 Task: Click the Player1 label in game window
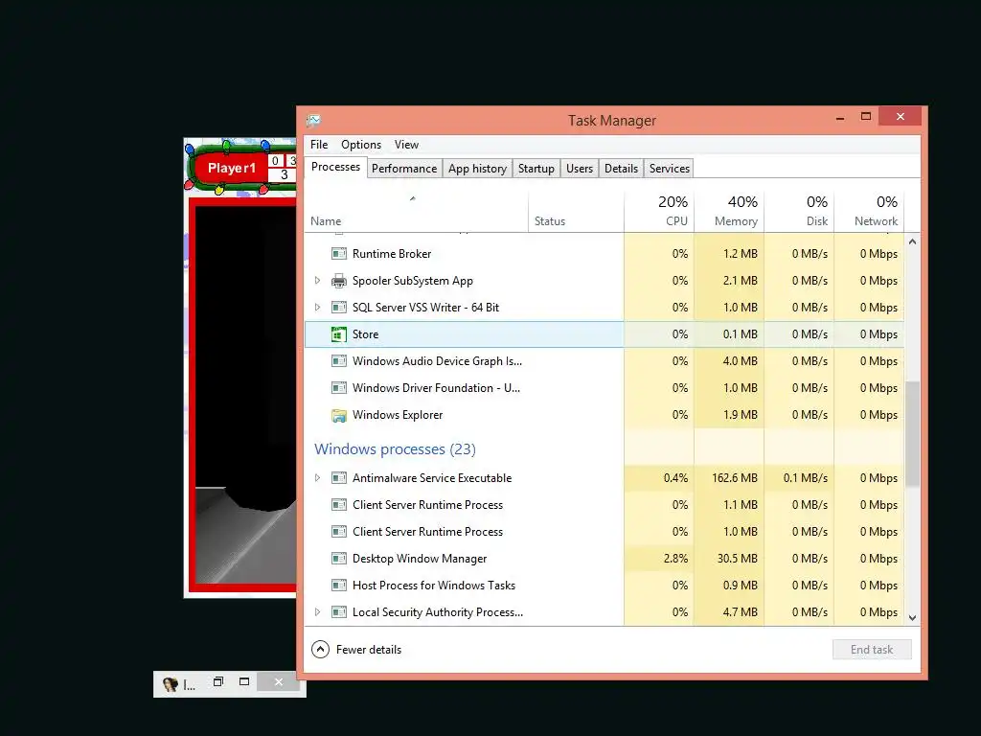pos(232,168)
